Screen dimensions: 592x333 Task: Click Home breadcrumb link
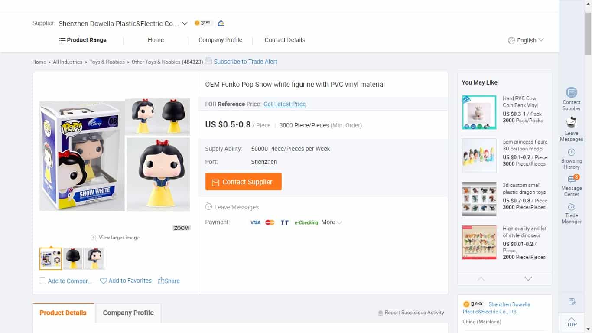click(39, 62)
